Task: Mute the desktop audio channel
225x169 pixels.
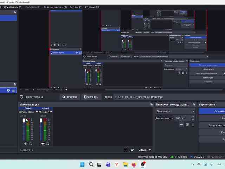Action: pyautogui.click(x=26, y=144)
